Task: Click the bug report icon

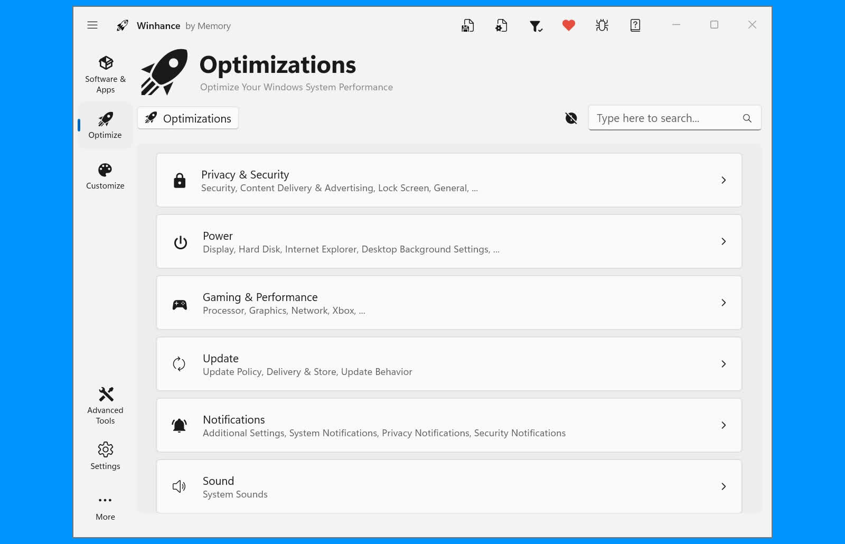Action: [x=602, y=25]
